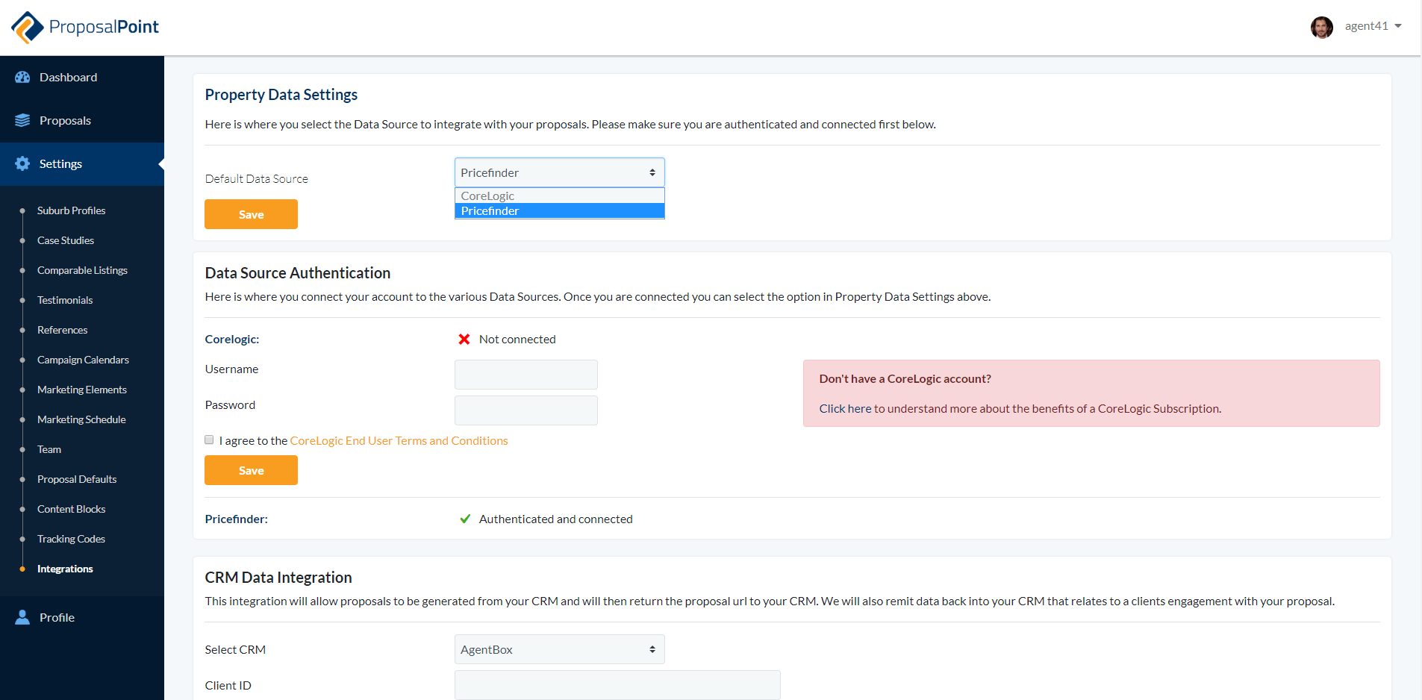Click the ProposalPoint diamond logo
This screenshot has width=1422, height=700.
pos(27,27)
